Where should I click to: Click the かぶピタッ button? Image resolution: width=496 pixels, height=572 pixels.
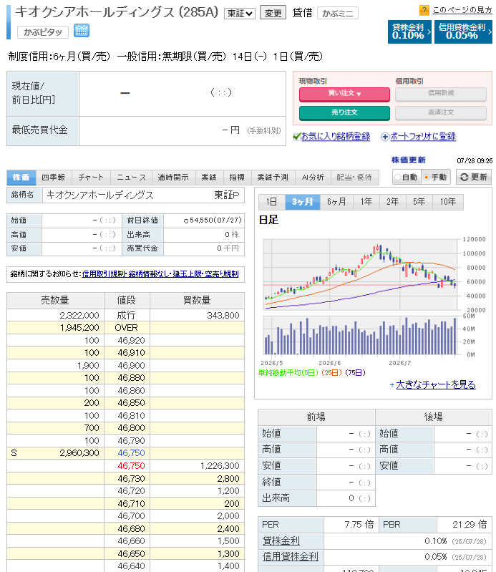[43, 32]
